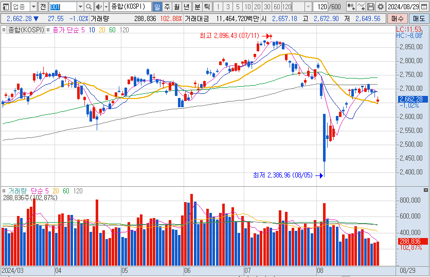Click the 최저 2,386.96 (08/05) annotation
This screenshot has height=277, width=430.
click(283, 175)
